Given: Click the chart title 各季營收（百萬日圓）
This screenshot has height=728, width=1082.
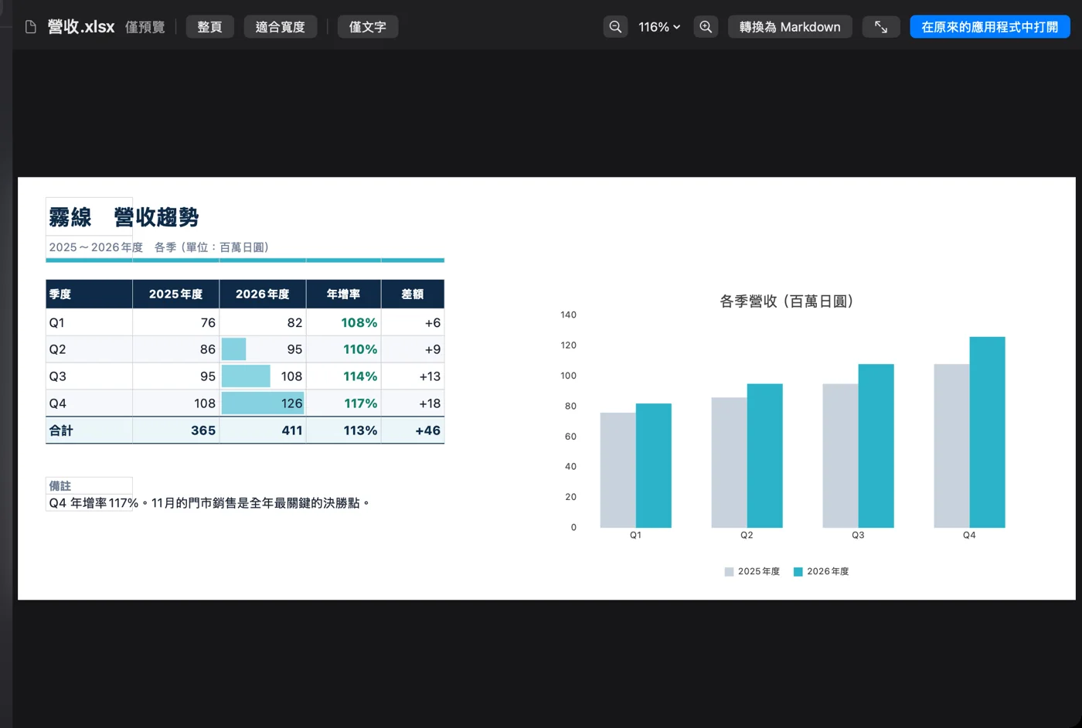Looking at the screenshot, I should tap(787, 301).
